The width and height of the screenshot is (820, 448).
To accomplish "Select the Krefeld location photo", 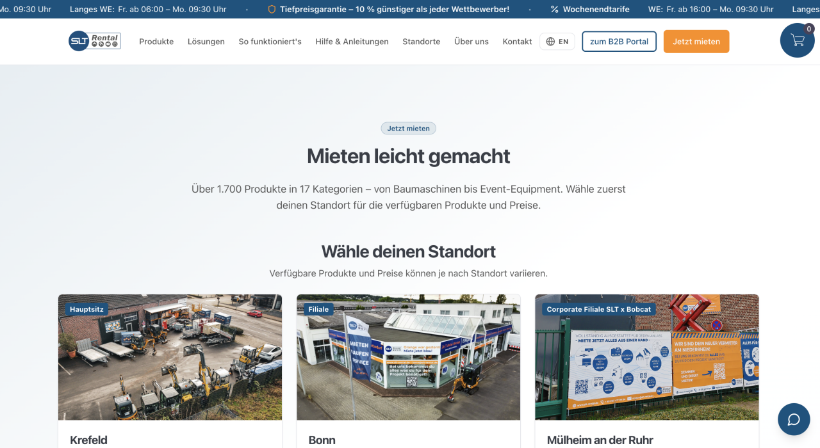I will pyautogui.click(x=170, y=357).
